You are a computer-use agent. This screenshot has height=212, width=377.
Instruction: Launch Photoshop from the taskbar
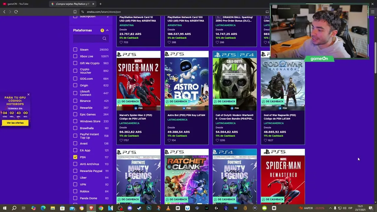click(x=149, y=208)
